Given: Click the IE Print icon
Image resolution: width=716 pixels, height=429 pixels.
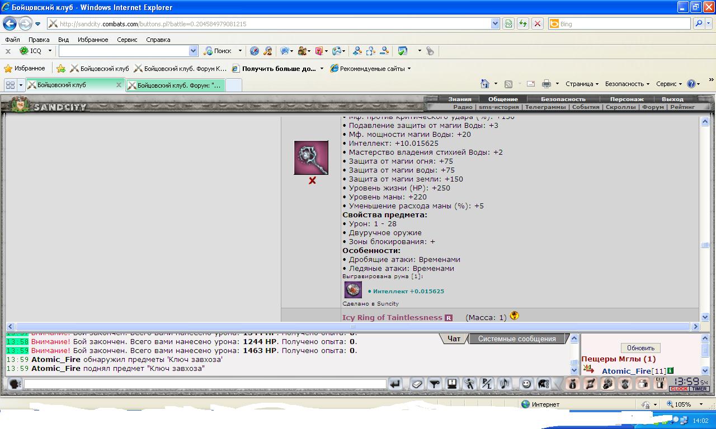Looking at the screenshot, I should click(x=547, y=84).
